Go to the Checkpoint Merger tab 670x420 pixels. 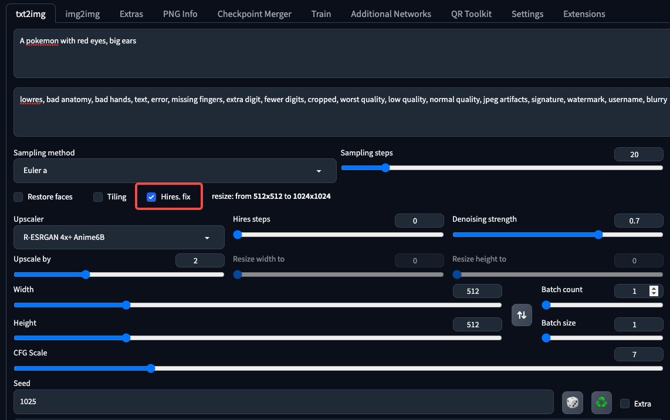pos(254,14)
